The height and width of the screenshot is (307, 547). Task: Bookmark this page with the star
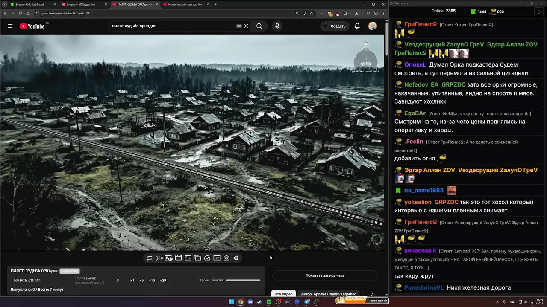click(x=311, y=13)
